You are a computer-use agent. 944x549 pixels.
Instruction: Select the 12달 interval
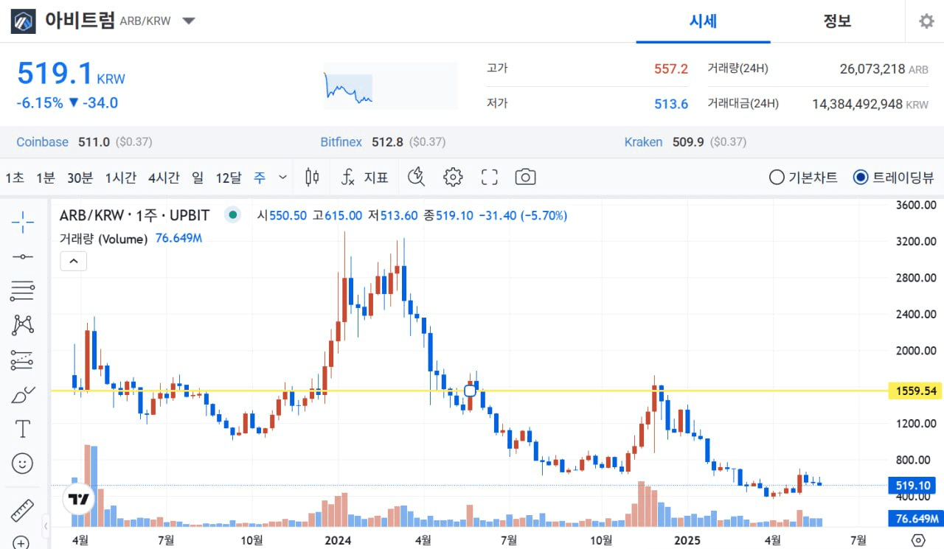point(228,178)
